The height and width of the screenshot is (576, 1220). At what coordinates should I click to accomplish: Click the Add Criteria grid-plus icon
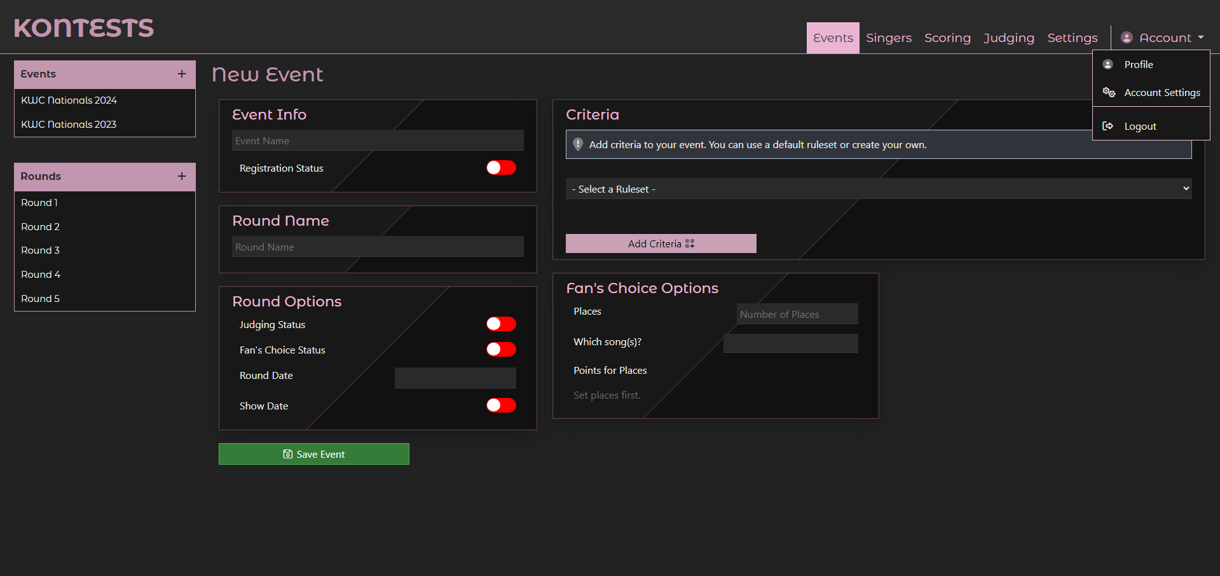pos(690,243)
